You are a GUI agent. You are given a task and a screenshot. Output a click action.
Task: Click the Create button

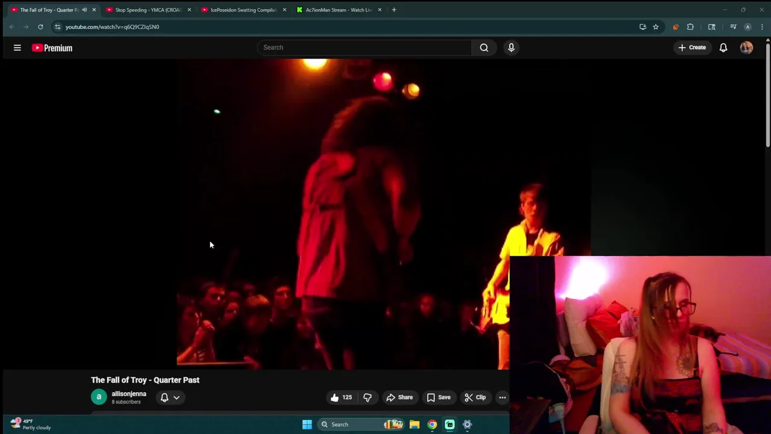tap(692, 48)
